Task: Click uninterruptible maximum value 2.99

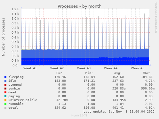Action: (149, 100)
